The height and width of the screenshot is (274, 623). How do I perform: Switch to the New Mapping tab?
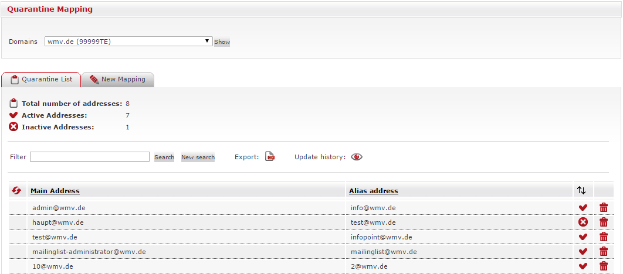point(117,80)
